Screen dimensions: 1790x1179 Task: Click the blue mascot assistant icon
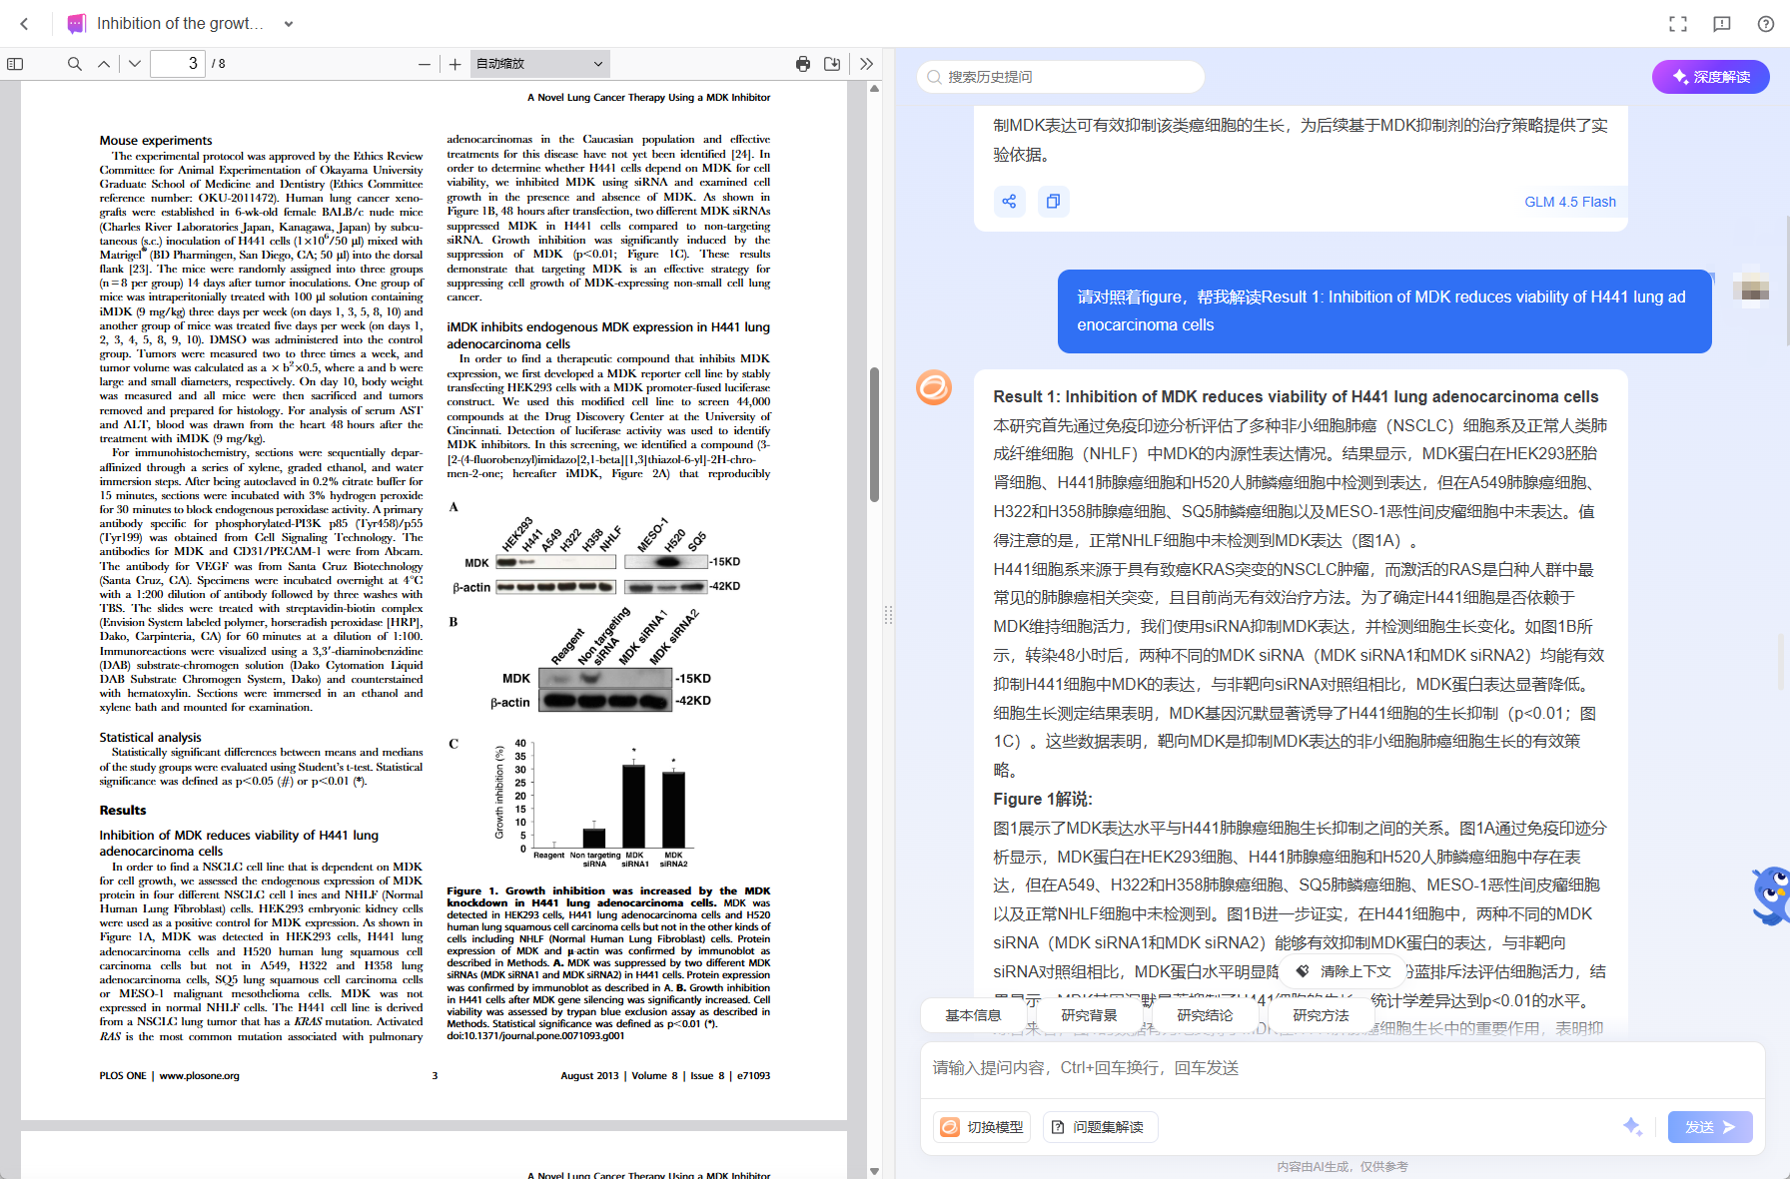1770,894
